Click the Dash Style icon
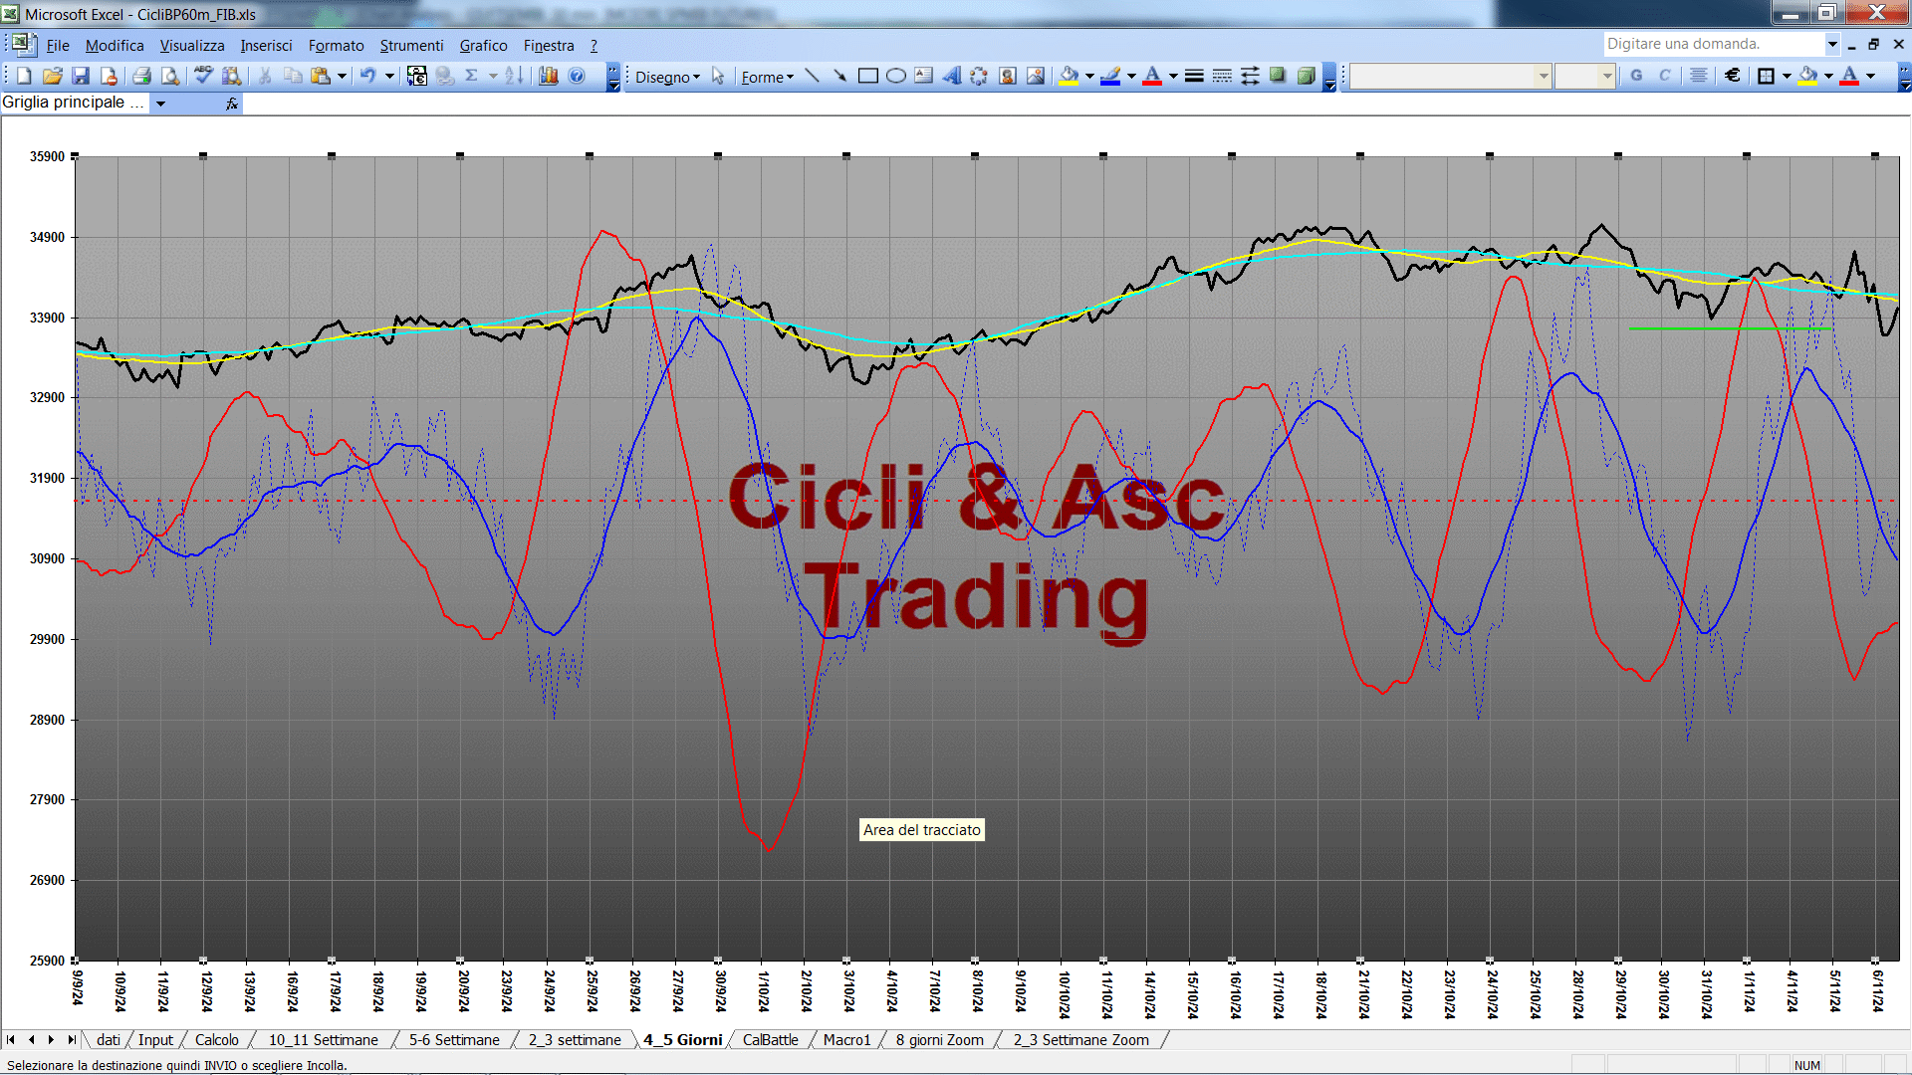Viewport: 1912px width, 1075px height. click(x=1222, y=76)
